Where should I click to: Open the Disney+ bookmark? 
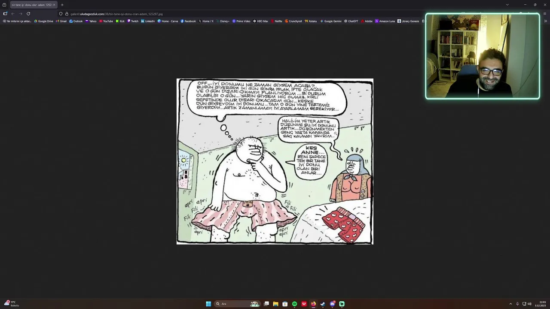click(x=223, y=21)
